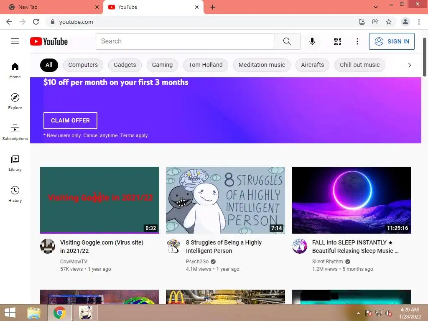Select the Aircrafts filter chip

point(312,65)
